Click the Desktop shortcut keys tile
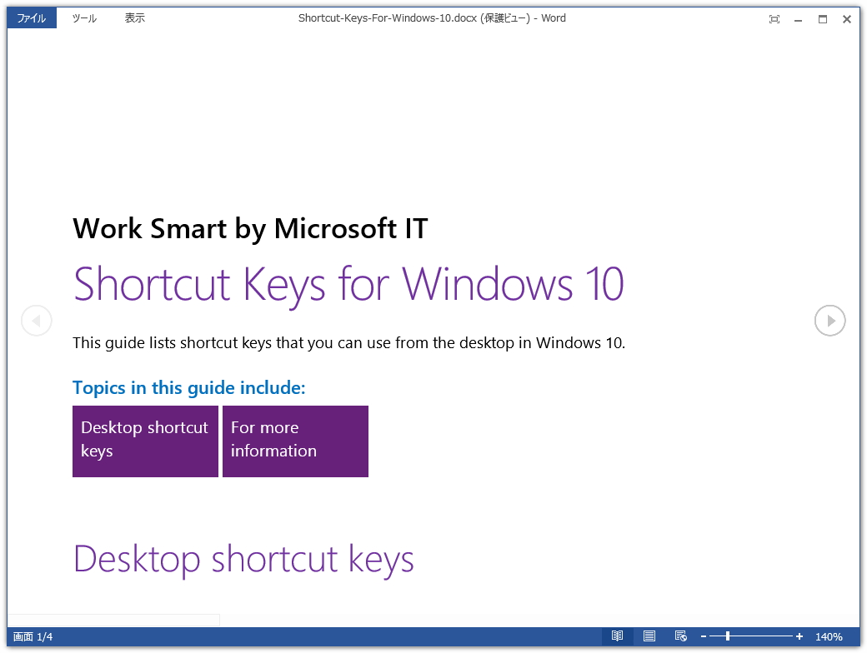The height and width of the screenshot is (653, 867). click(x=145, y=441)
